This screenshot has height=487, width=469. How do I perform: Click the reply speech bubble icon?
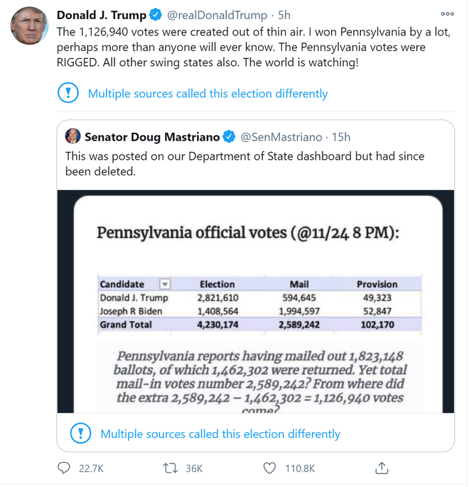[x=64, y=468]
